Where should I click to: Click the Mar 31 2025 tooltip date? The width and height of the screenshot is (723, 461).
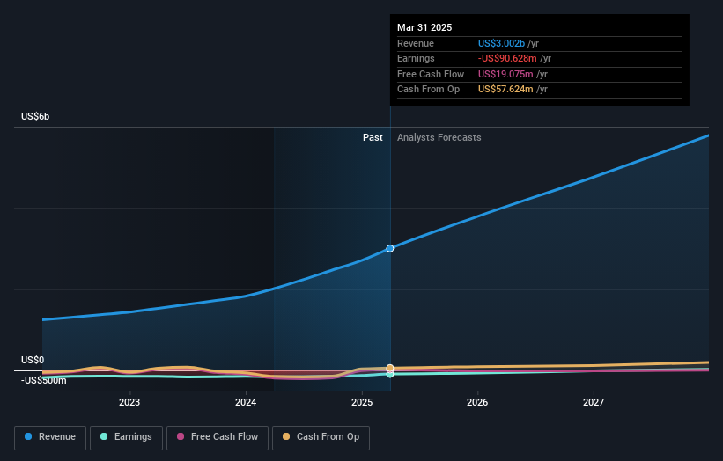coord(424,27)
